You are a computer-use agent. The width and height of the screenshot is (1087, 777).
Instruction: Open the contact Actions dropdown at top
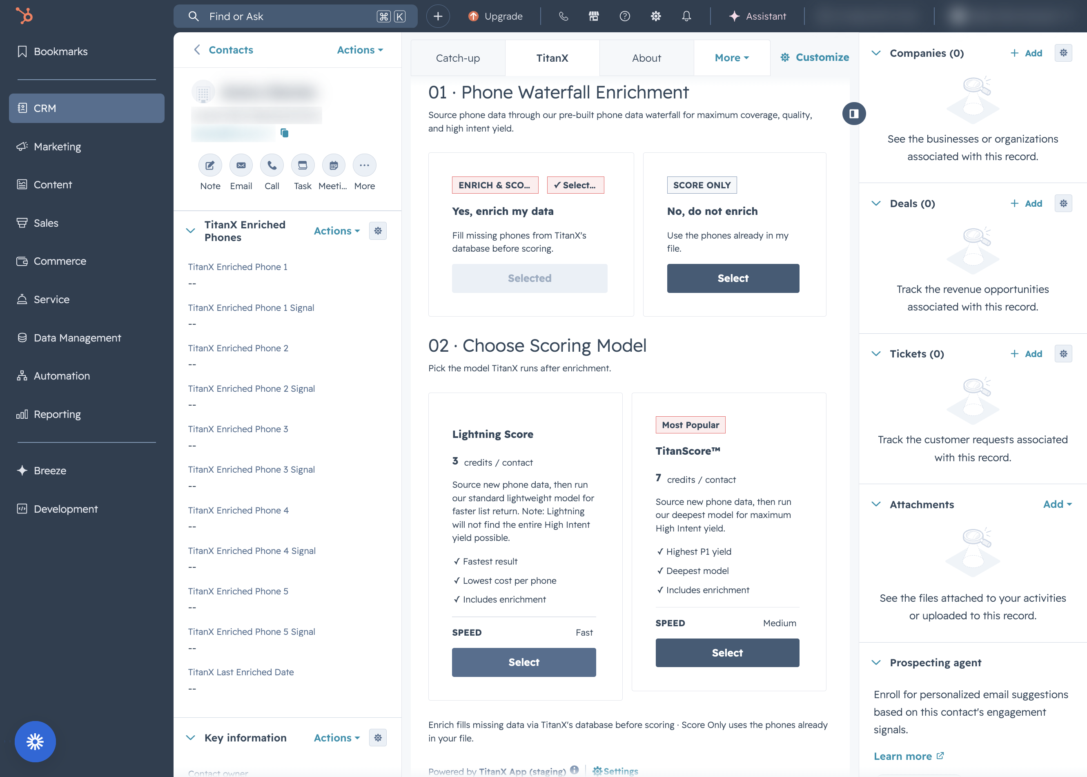tap(360, 50)
